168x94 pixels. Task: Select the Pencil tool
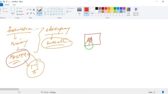pyautogui.click(x=27, y=10)
